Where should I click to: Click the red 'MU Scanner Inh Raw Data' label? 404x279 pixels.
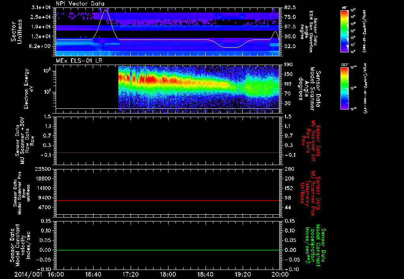[311, 141]
